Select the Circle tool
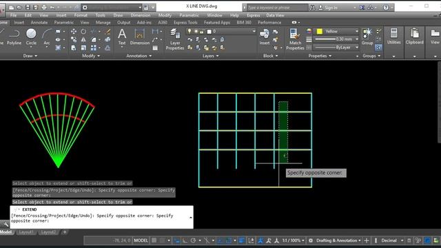Screen dimensions: 441x248 (x=31, y=37)
